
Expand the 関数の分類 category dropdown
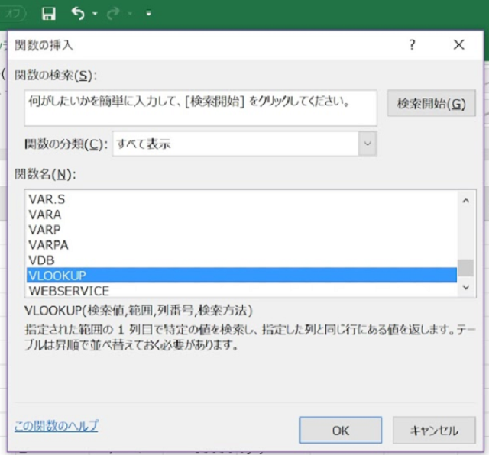[x=368, y=144]
